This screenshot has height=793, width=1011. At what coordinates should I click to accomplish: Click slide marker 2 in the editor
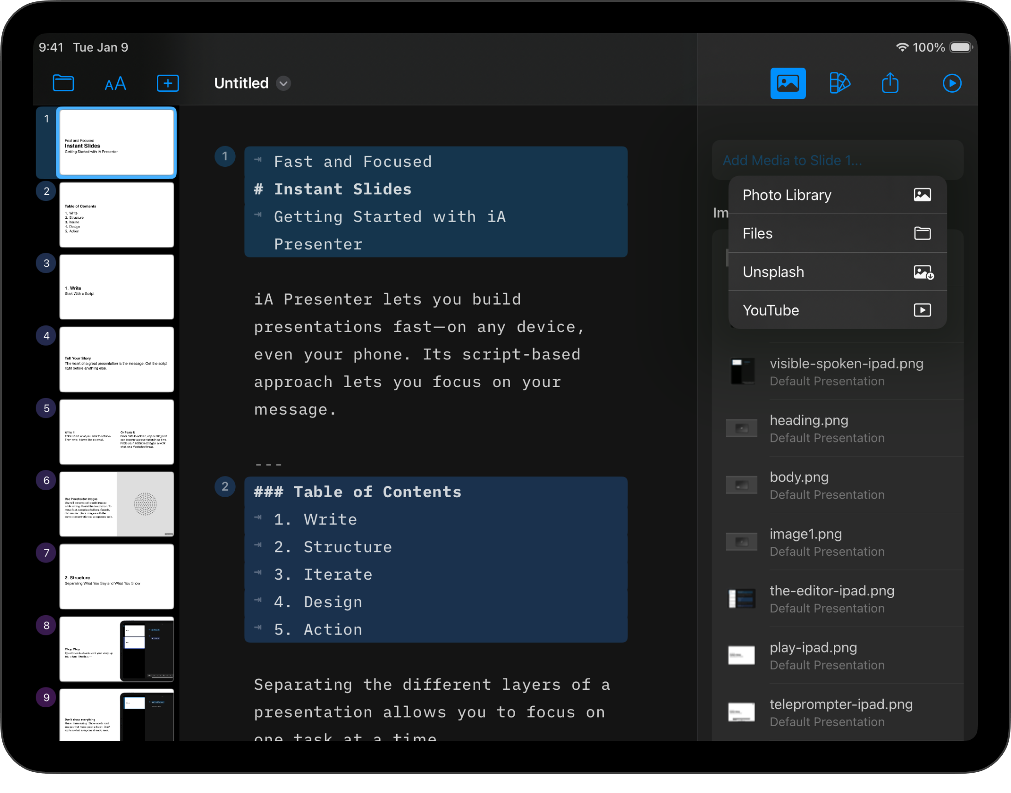pyautogui.click(x=225, y=487)
